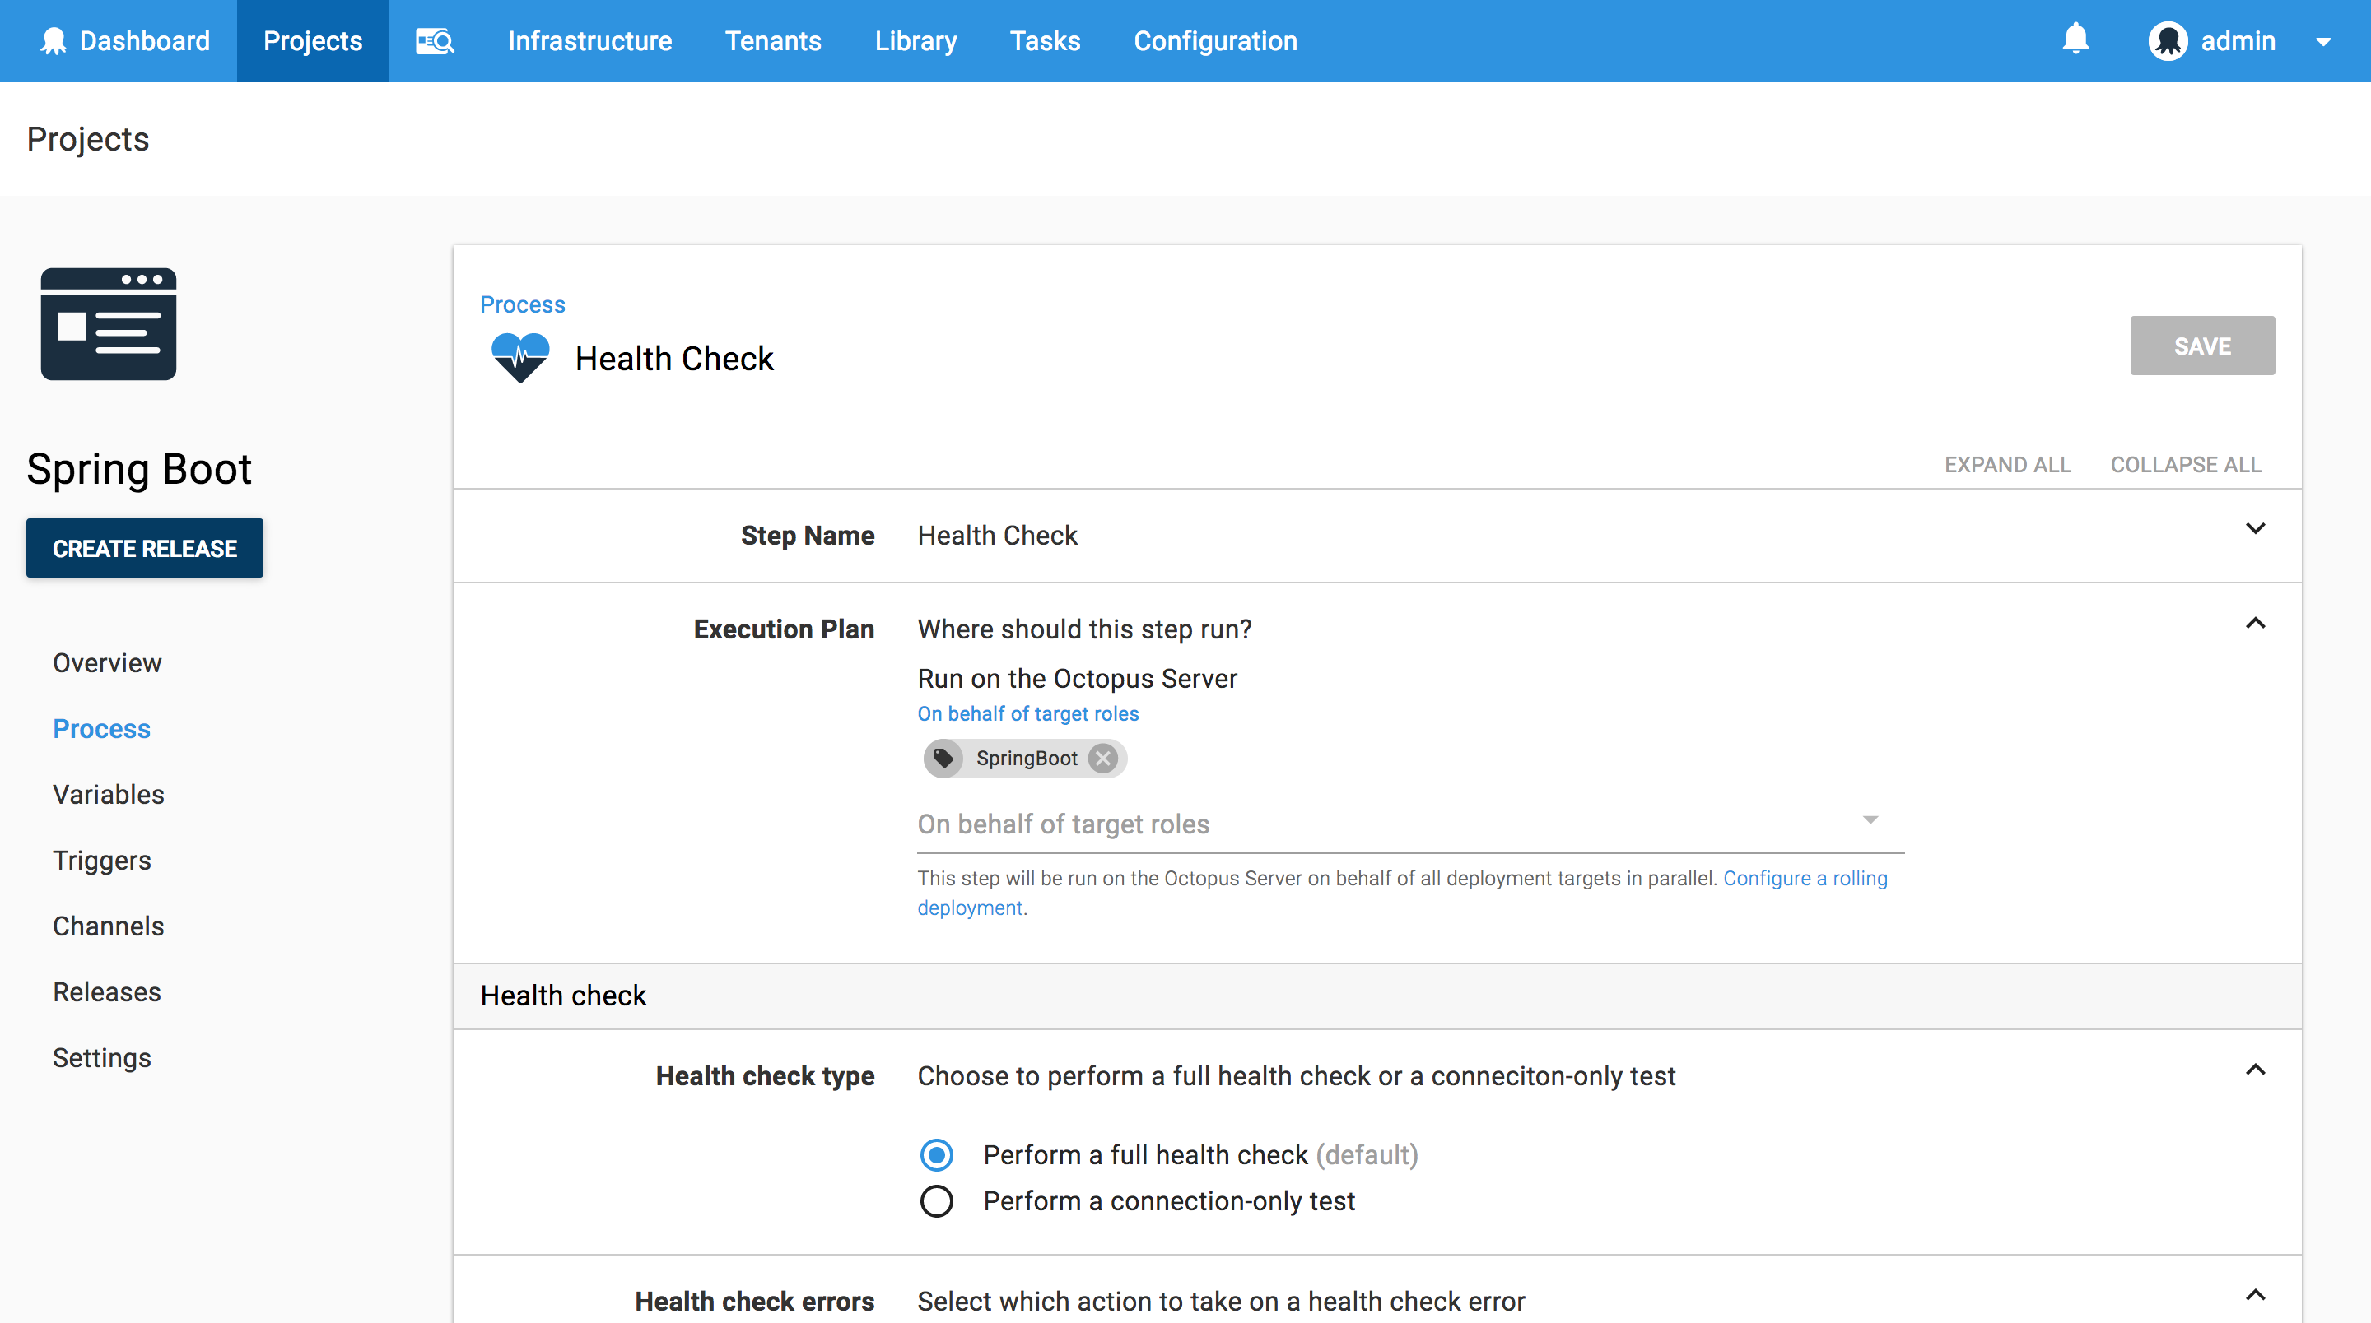Select Perform a connection-only test
The height and width of the screenshot is (1323, 2371).
[936, 1200]
